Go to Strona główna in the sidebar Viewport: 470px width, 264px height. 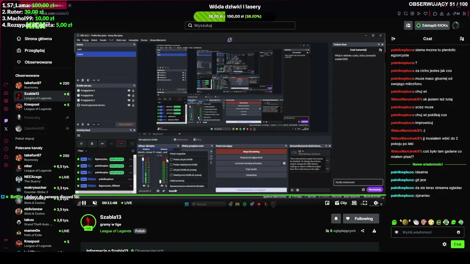(38, 38)
